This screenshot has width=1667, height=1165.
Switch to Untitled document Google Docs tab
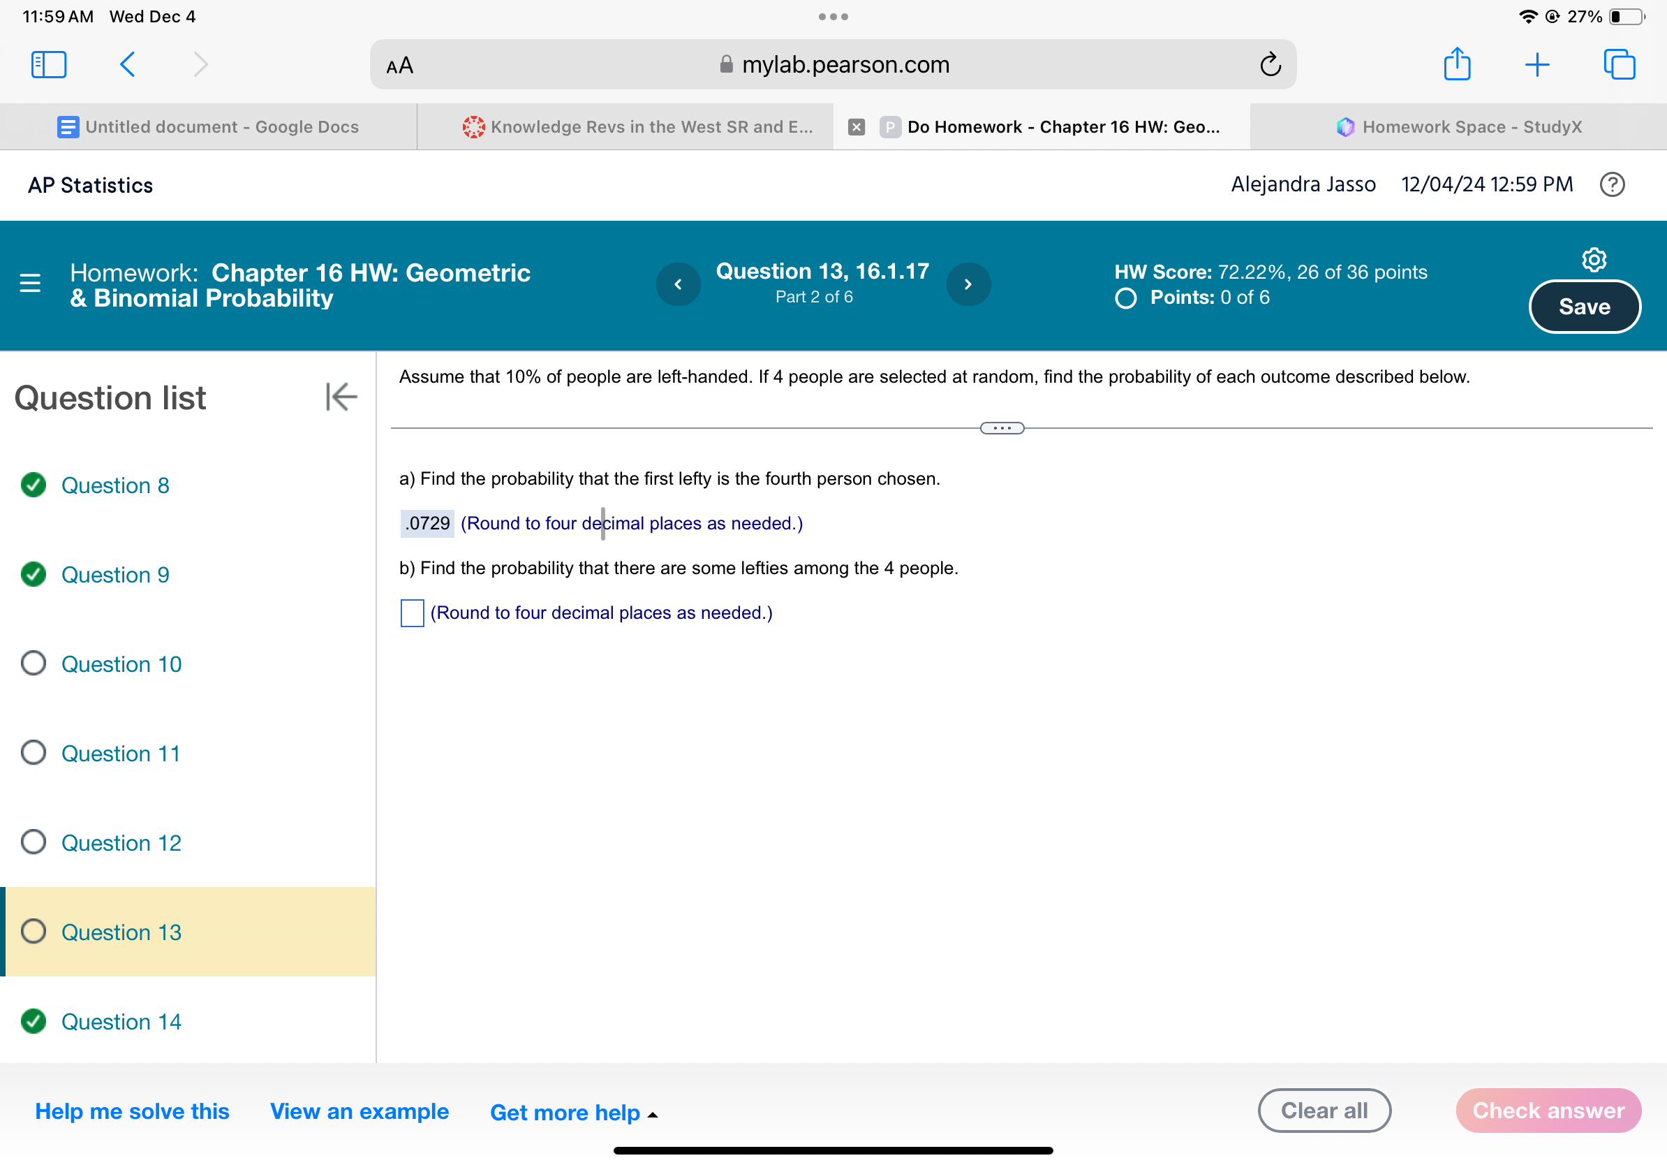tap(208, 127)
